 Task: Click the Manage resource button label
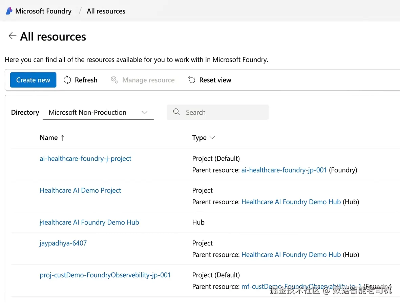point(148,80)
